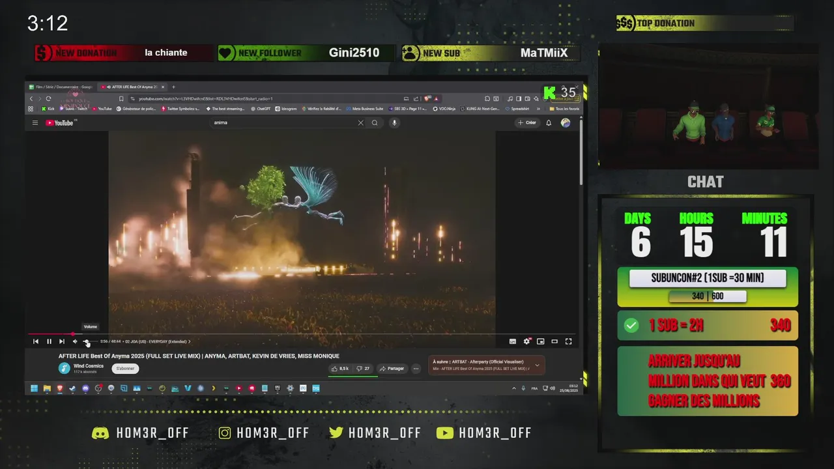Click the Partager share button
The height and width of the screenshot is (469, 834).
pyautogui.click(x=392, y=369)
